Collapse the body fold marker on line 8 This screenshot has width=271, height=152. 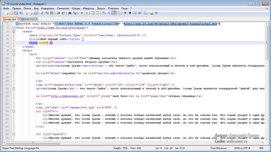14,51
